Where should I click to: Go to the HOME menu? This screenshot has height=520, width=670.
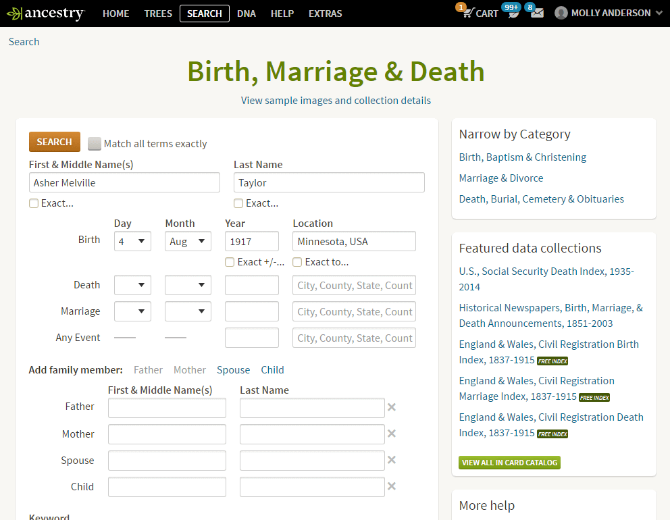click(115, 14)
